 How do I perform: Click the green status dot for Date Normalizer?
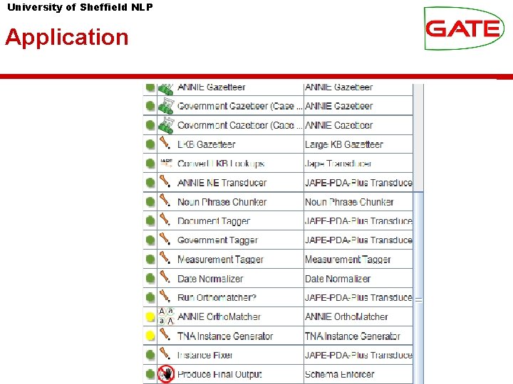[150, 279]
